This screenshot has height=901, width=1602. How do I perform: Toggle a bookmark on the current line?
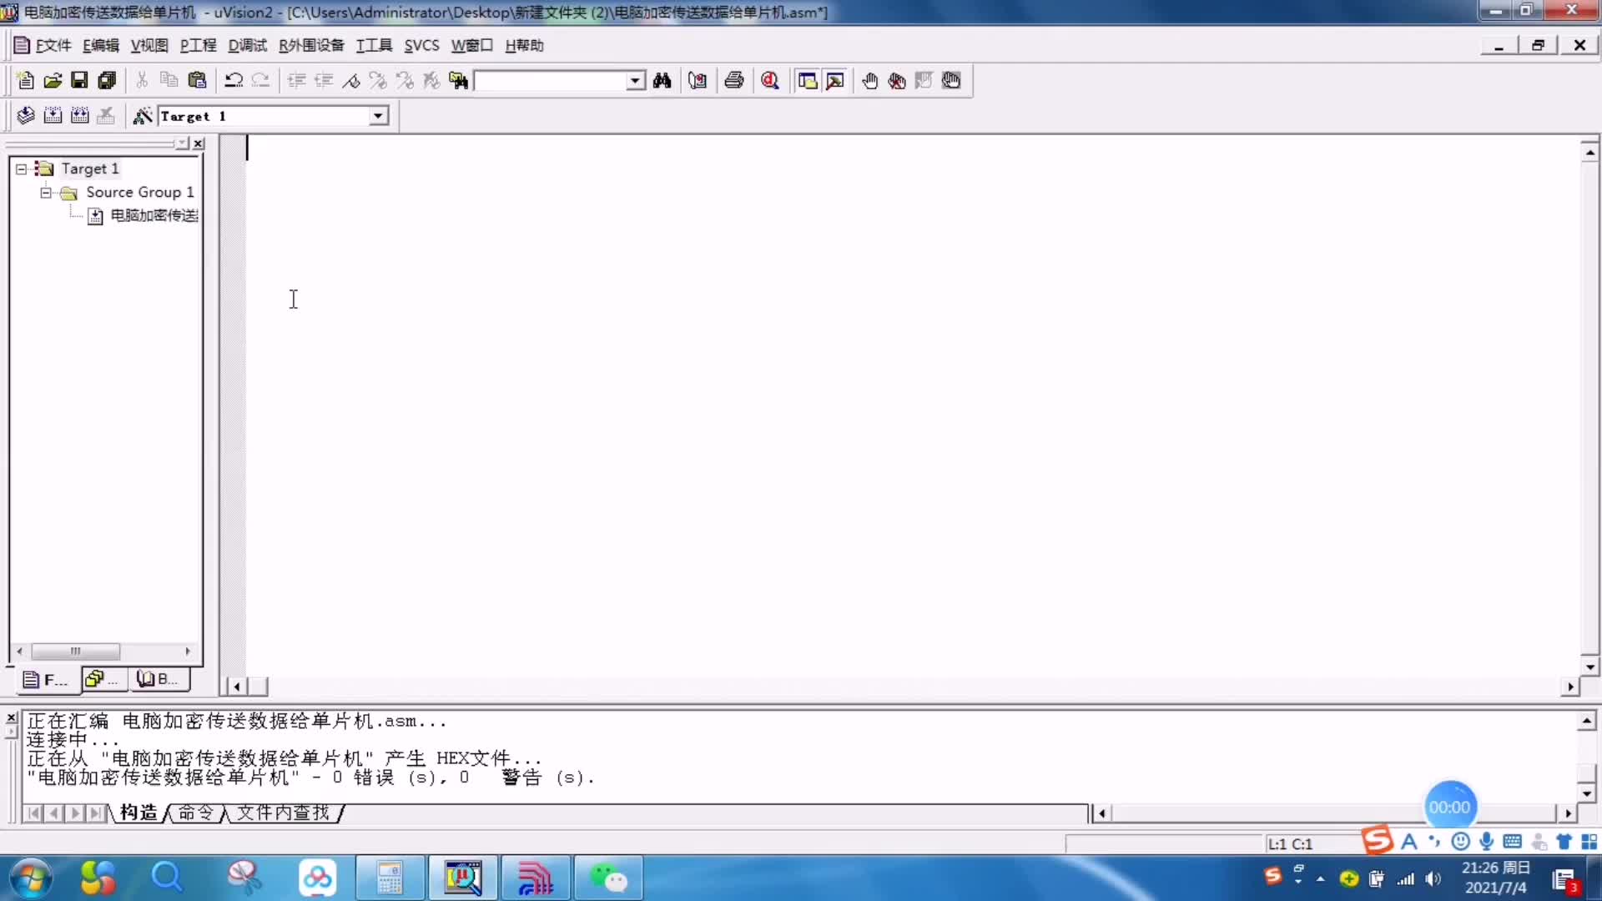(351, 80)
